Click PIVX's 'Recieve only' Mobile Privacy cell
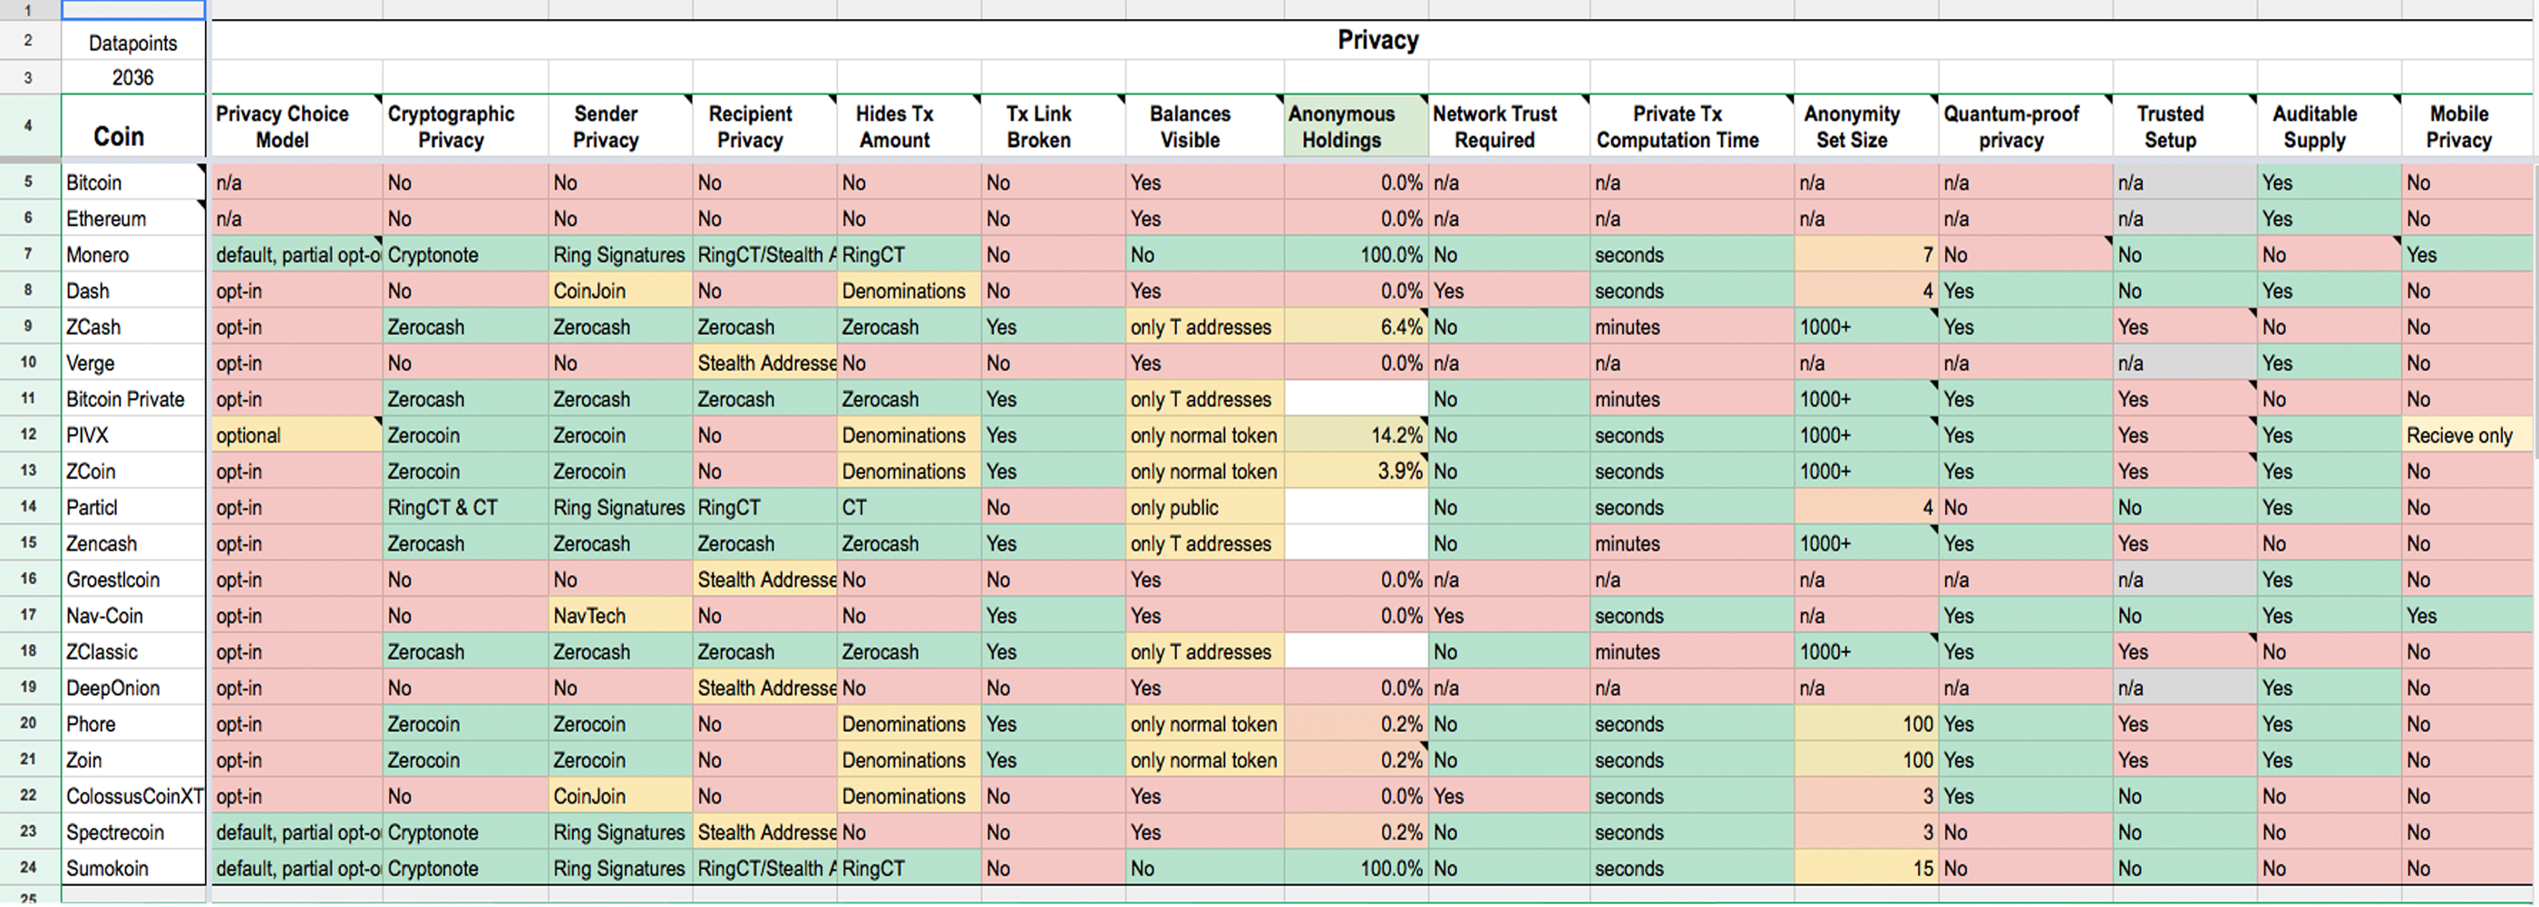The height and width of the screenshot is (907, 2539). 2467,434
